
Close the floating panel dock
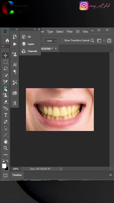(x=39, y=29)
